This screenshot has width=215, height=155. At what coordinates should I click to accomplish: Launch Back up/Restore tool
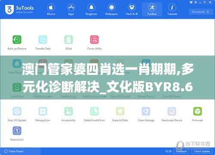(17, 43)
